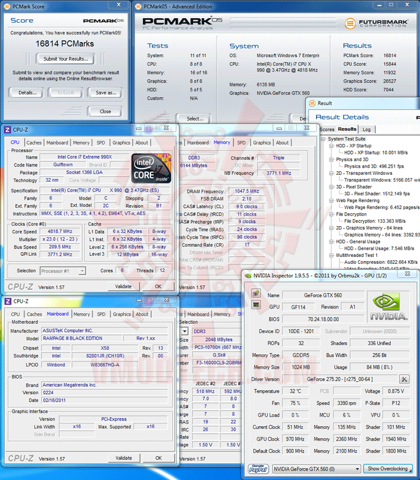Collapse the Web Page Rendering node

pos(331,200)
